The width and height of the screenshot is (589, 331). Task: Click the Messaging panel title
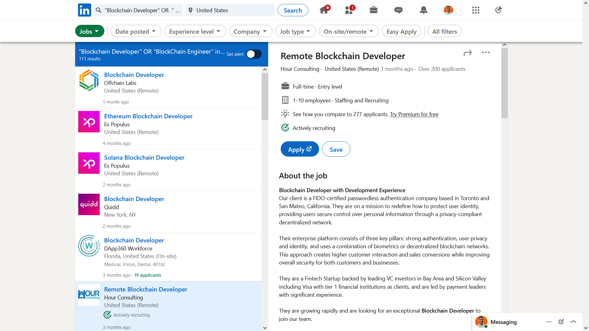(503, 322)
